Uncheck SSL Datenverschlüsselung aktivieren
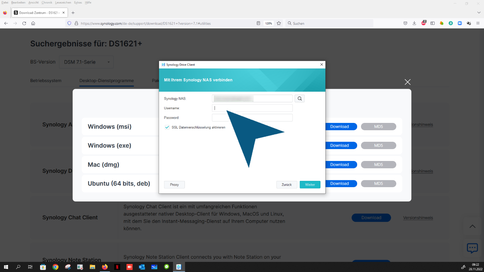 point(167,127)
